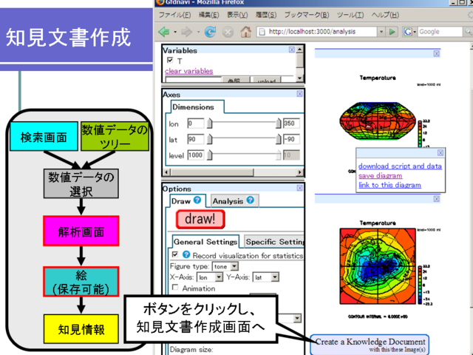Open search engine selector dropdown arrow
The height and width of the screenshot is (355, 473).
pos(415,32)
